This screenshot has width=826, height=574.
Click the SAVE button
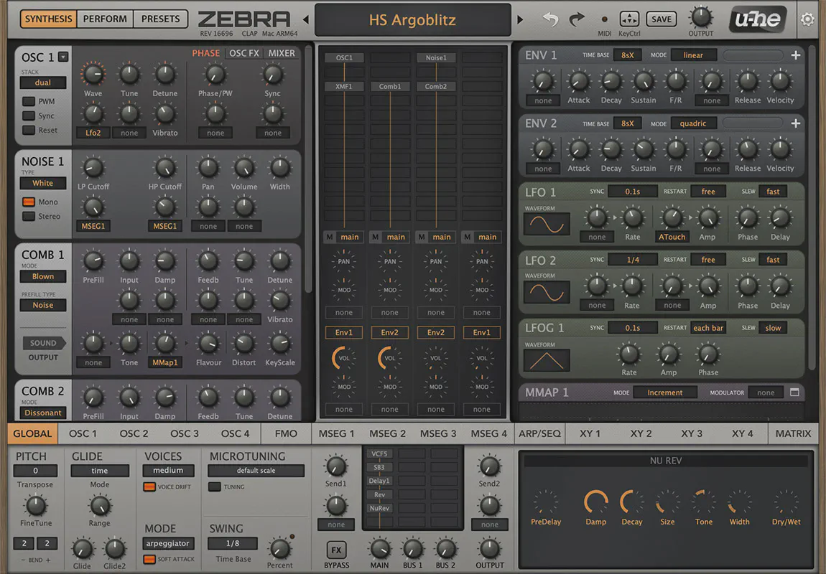[x=661, y=19]
